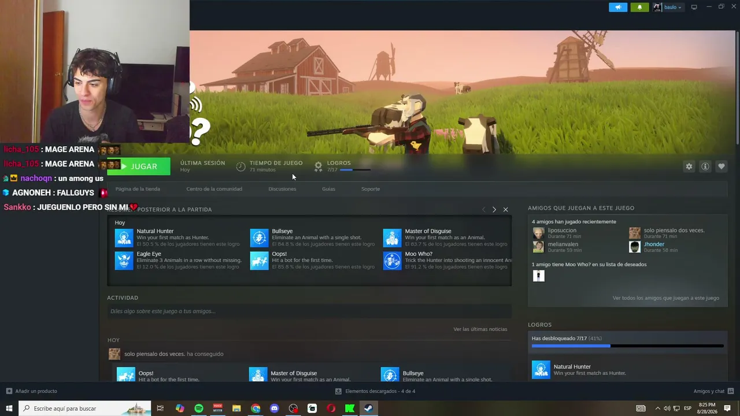Open the taskbar volume control
The image size is (740, 416).
tap(667, 408)
